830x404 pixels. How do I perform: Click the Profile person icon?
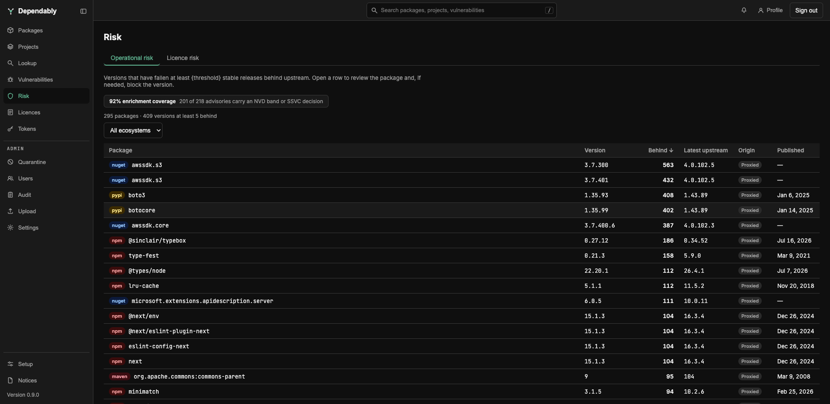(761, 10)
